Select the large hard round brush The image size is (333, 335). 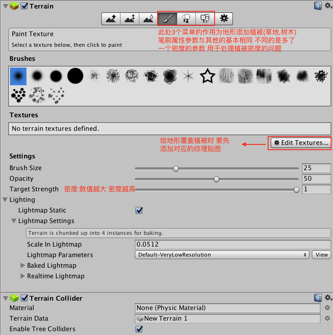75,76
